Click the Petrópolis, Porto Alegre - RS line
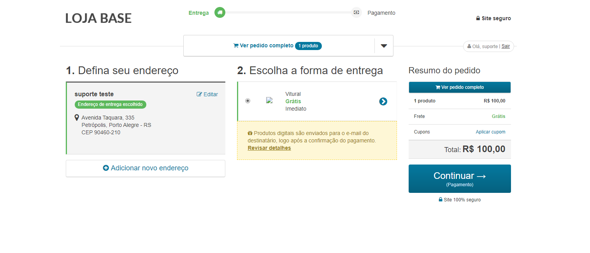The height and width of the screenshot is (253, 590). pyautogui.click(x=116, y=125)
